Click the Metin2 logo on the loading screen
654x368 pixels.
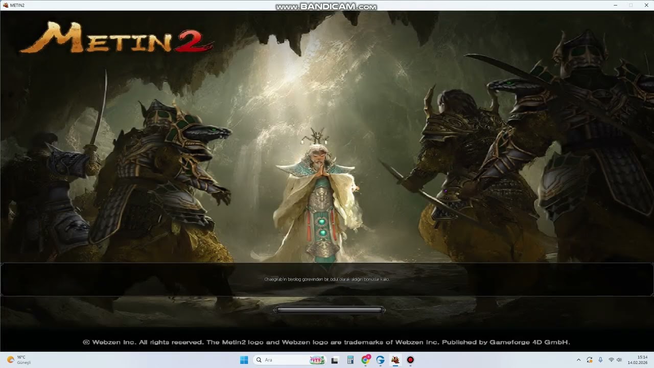pyautogui.click(x=116, y=38)
